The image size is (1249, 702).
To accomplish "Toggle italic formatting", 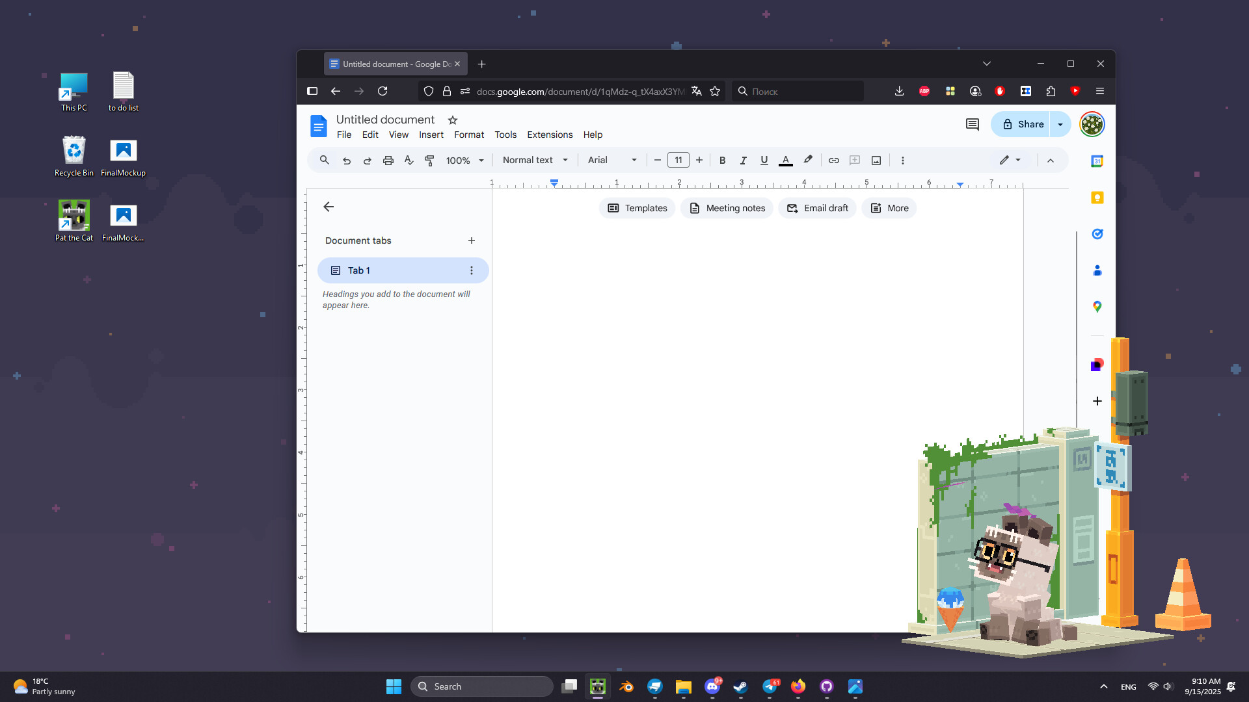I will click(744, 160).
